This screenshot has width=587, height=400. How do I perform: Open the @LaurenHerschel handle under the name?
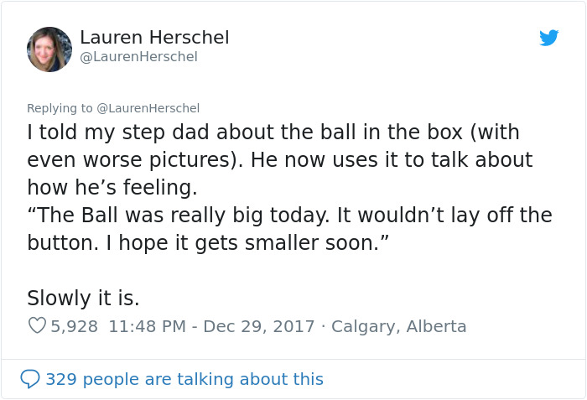coord(138,56)
